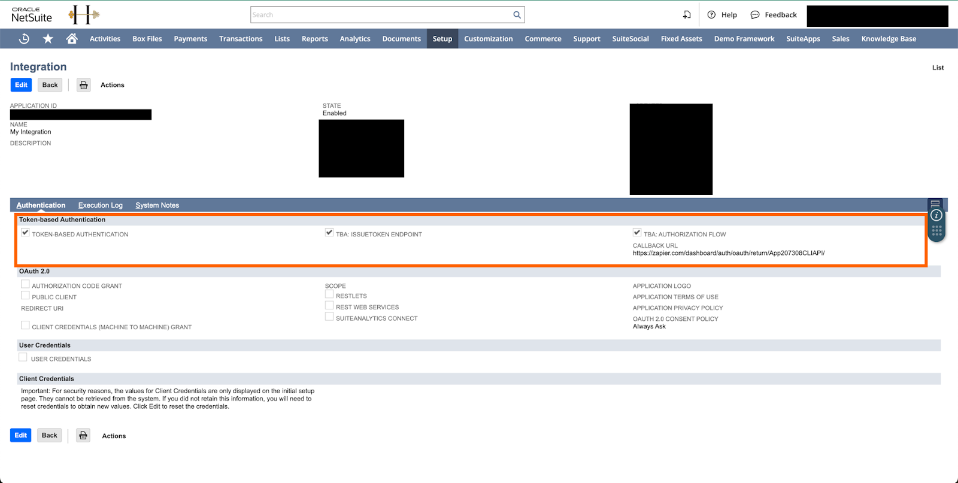Check the SuiteAnalytics Connect checkbox
Viewport: 958px width, 483px height.
click(329, 317)
